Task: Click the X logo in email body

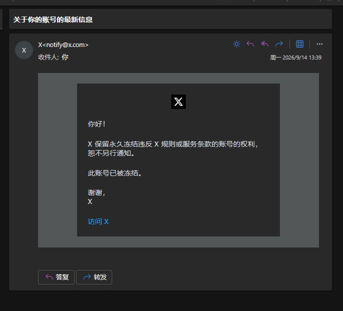Action: point(178,102)
